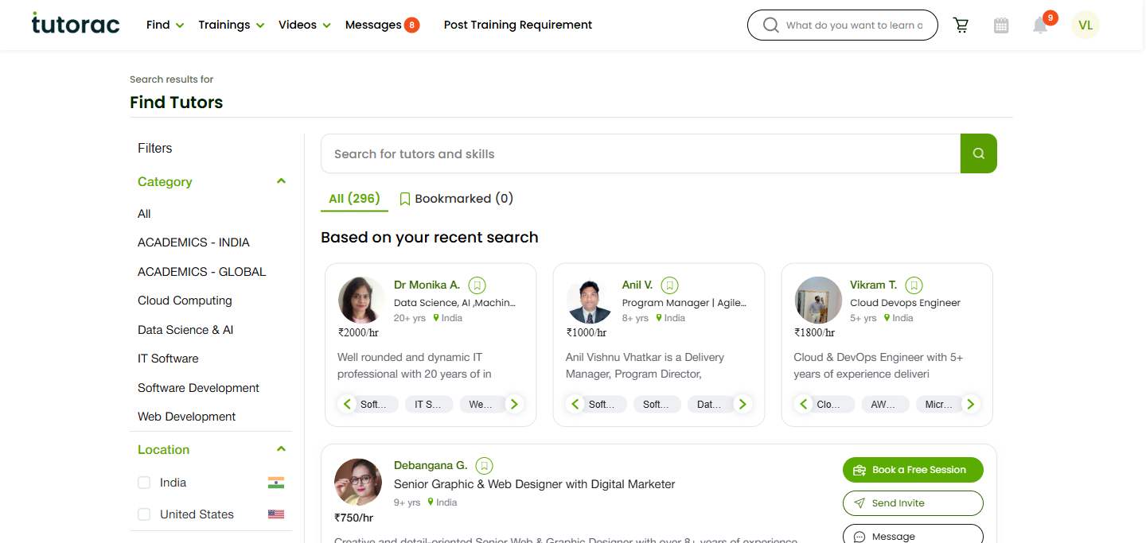1146x543 pixels.
Task: Filter by Data Science & AI category
Action: point(185,330)
